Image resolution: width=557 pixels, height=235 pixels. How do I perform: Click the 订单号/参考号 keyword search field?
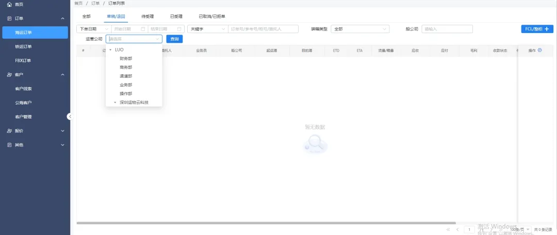coord(263,29)
